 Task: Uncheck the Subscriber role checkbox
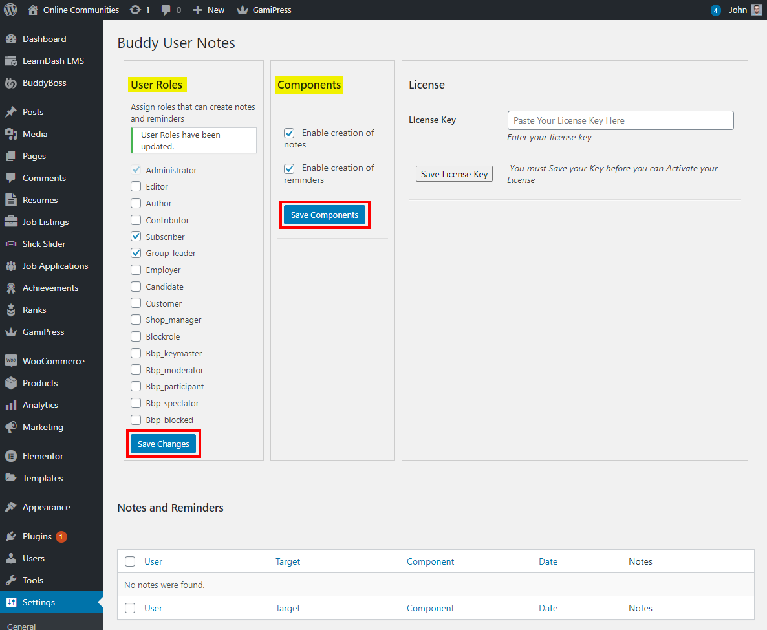[136, 237]
